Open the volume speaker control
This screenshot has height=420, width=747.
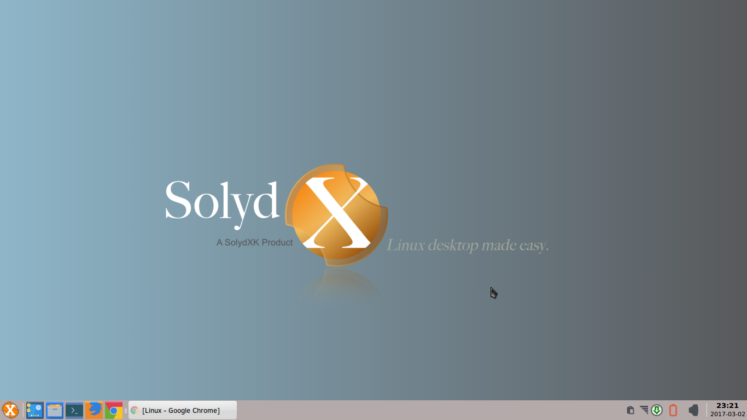click(x=693, y=410)
